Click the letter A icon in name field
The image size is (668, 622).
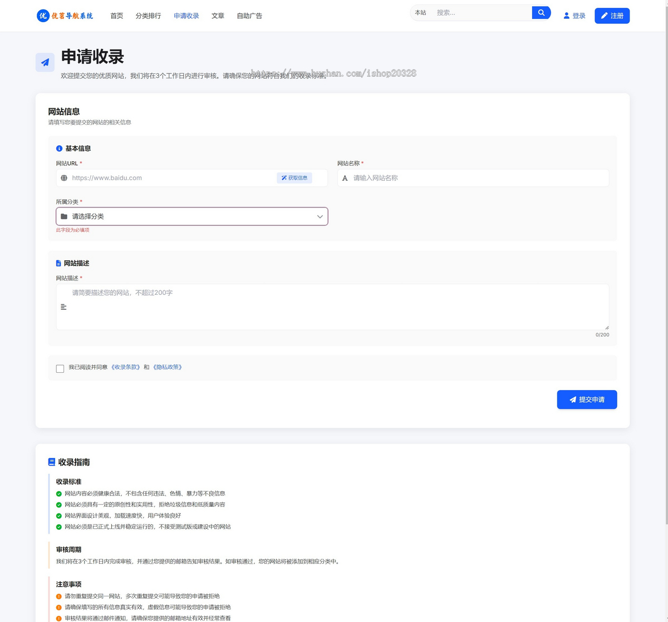point(345,178)
